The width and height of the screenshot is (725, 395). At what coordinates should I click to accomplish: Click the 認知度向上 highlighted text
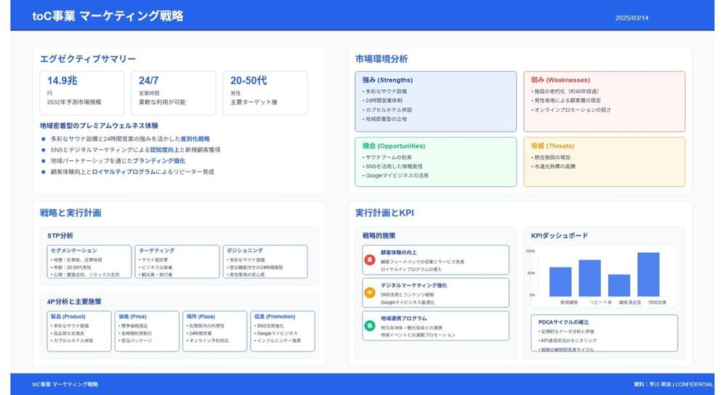(165, 149)
